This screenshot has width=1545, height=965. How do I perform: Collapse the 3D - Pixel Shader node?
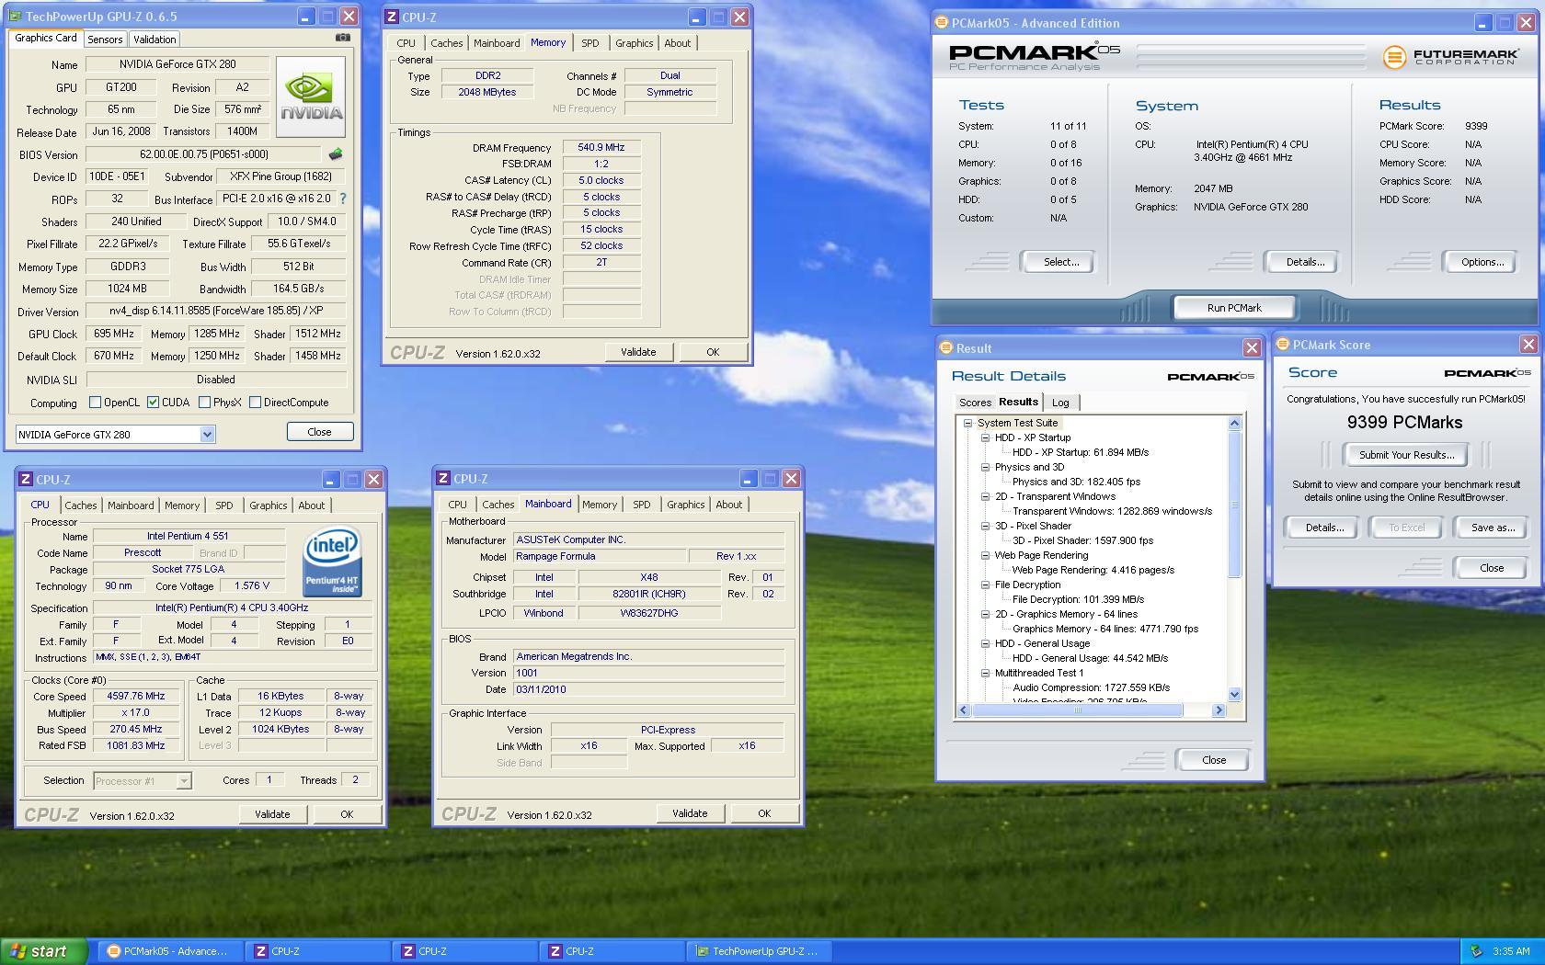(x=985, y=526)
